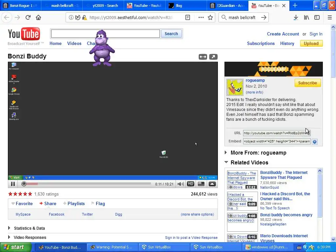This screenshot has width=336, height=252.
Task: Click the five-star rating
Action: point(20,194)
